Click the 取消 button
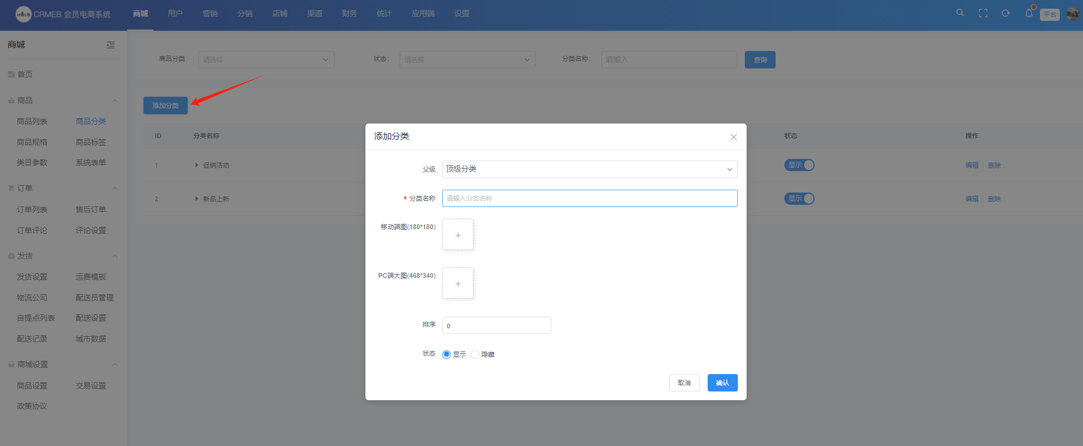1083x446 pixels. tap(684, 383)
